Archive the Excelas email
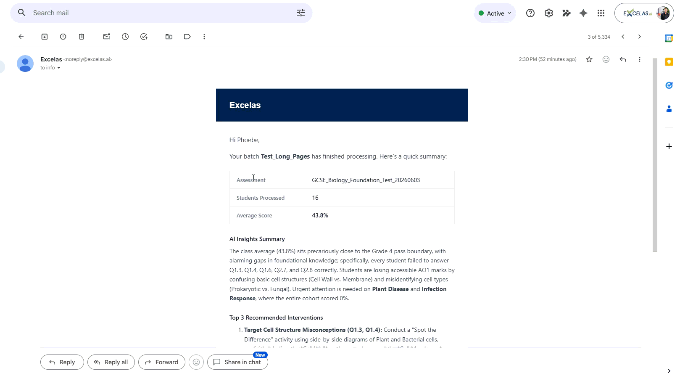This screenshot has height=381, width=680. click(45, 37)
